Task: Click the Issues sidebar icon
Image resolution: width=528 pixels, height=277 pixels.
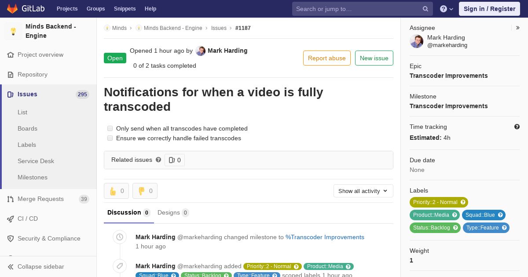Action: 11,95
